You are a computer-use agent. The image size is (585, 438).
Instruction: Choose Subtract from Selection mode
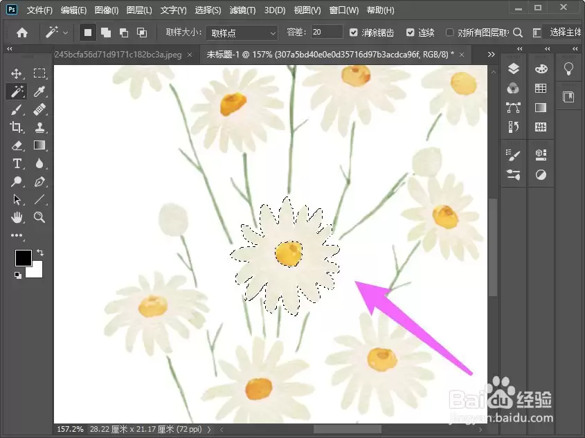pos(124,33)
